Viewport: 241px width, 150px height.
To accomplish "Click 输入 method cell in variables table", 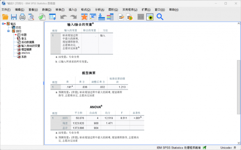I will coord(103,36).
